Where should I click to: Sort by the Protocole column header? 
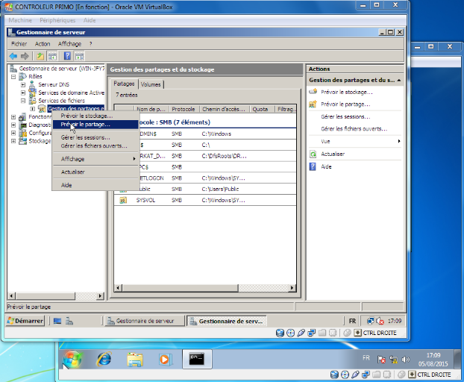click(x=183, y=109)
